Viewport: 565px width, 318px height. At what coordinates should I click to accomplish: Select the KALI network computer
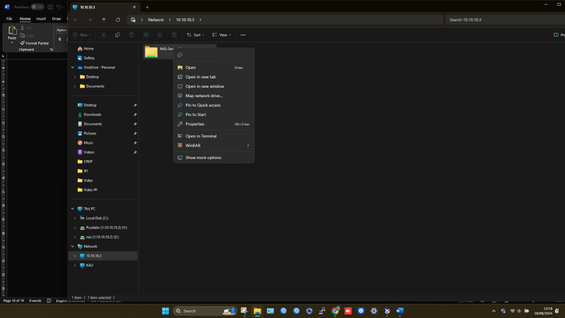pyautogui.click(x=90, y=265)
